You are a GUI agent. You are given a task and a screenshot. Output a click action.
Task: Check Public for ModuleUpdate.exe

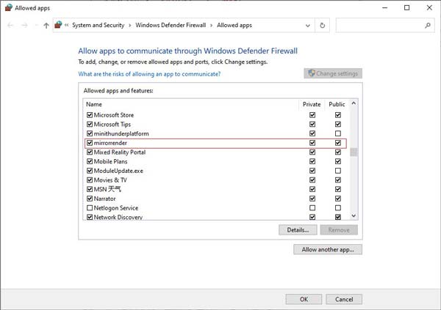338,171
